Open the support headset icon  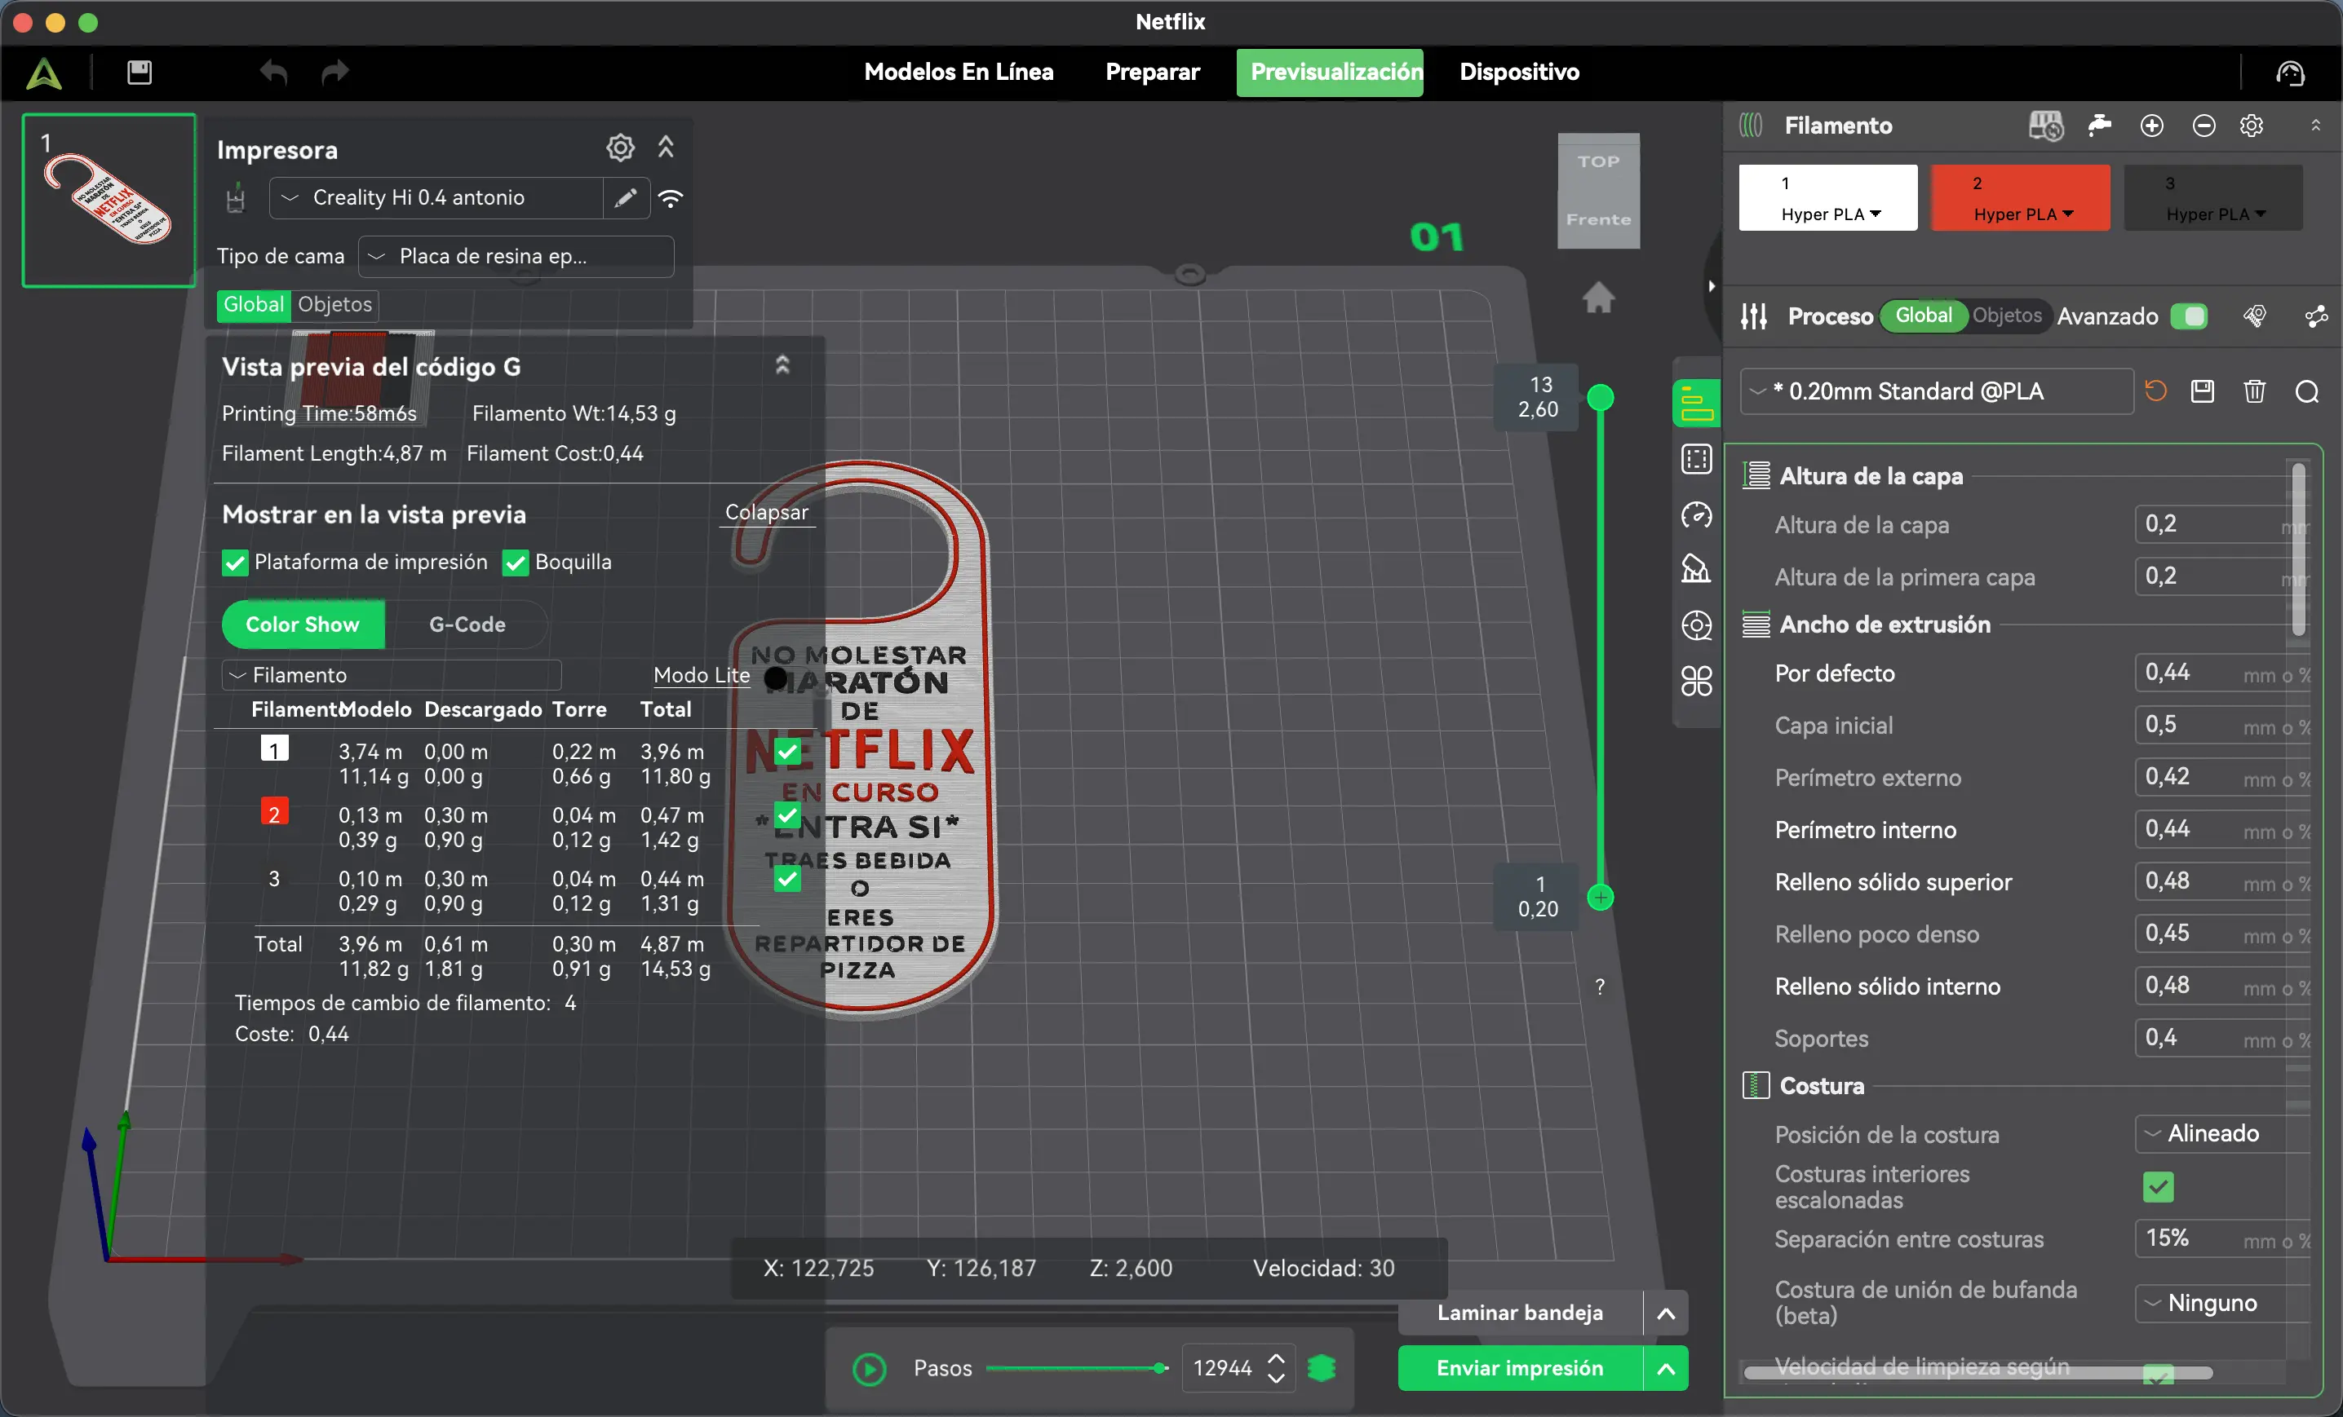click(x=2290, y=73)
